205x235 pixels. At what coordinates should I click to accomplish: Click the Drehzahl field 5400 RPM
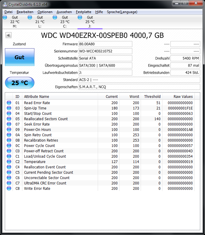(x=185, y=58)
